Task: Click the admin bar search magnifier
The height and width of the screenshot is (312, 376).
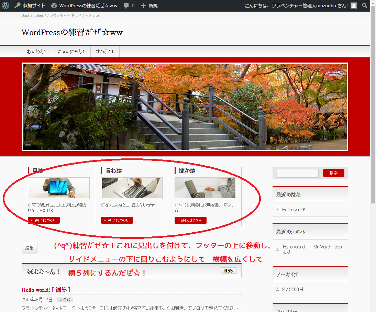Action: coord(365,5)
